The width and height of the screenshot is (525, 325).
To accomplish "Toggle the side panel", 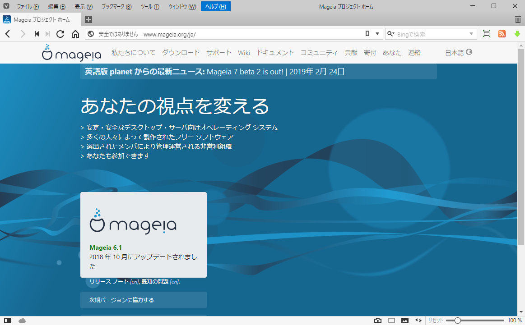I will 8,320.
